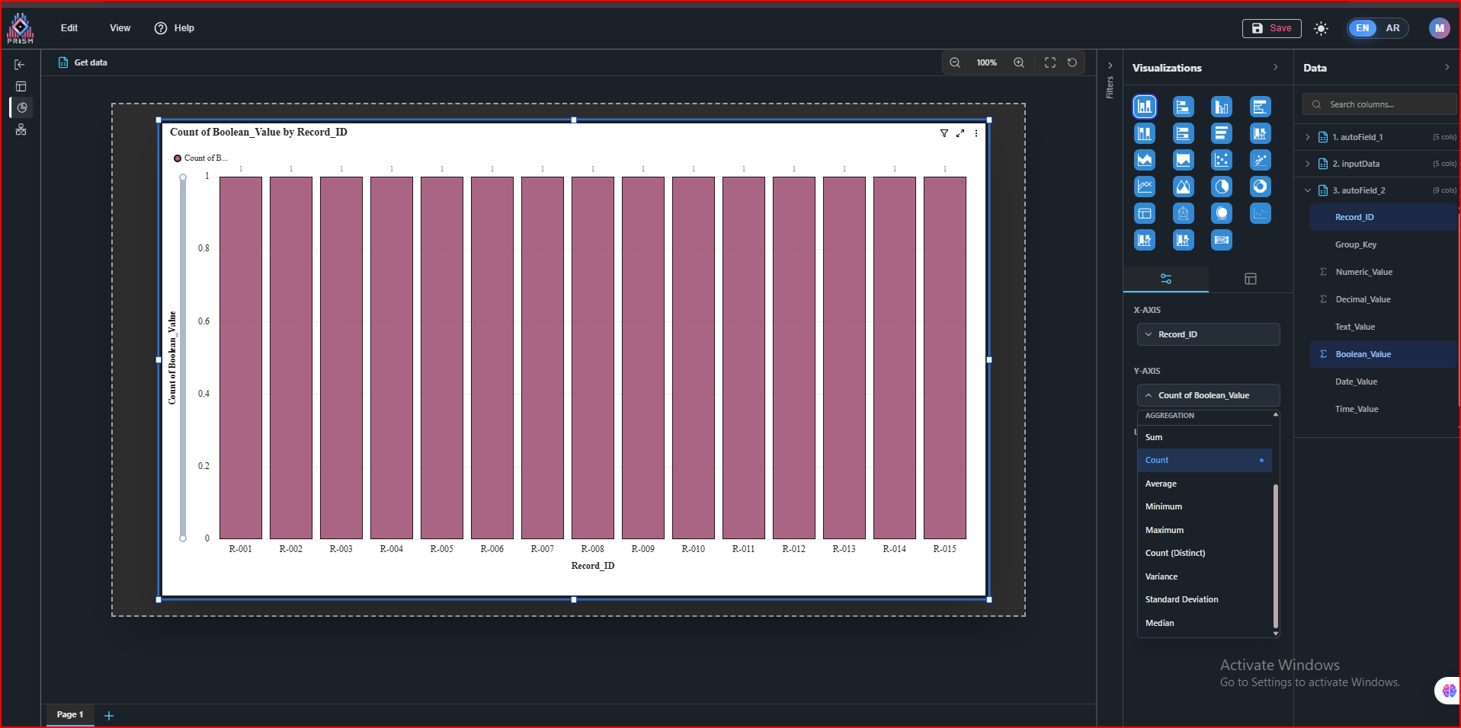Open the Edit menu
This screenshot has height=728, width=1461.
point(69,28)
